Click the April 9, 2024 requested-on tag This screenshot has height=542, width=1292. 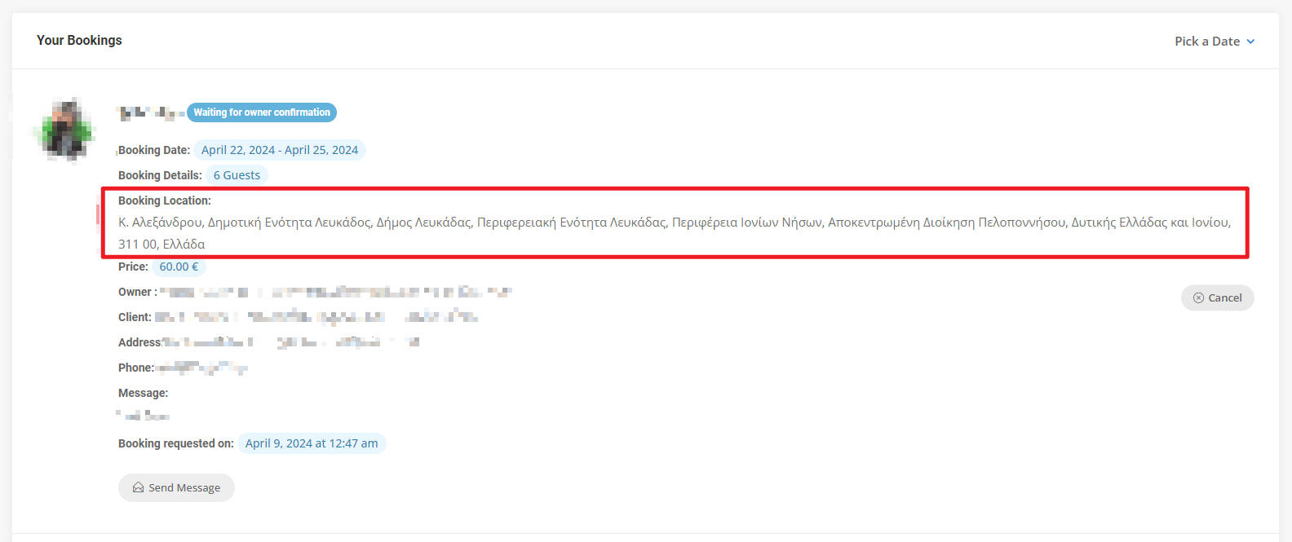point(312,443)
